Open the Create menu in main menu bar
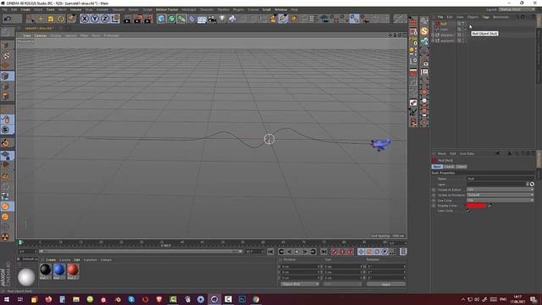The height and width of the screenshot is (305, 542). 25,9
